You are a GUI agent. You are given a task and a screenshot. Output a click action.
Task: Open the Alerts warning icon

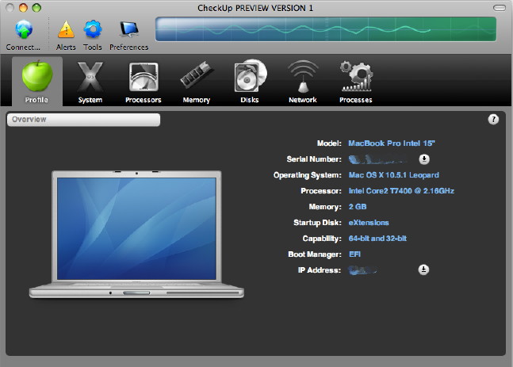pyautogui.click(x=66, y=30)
